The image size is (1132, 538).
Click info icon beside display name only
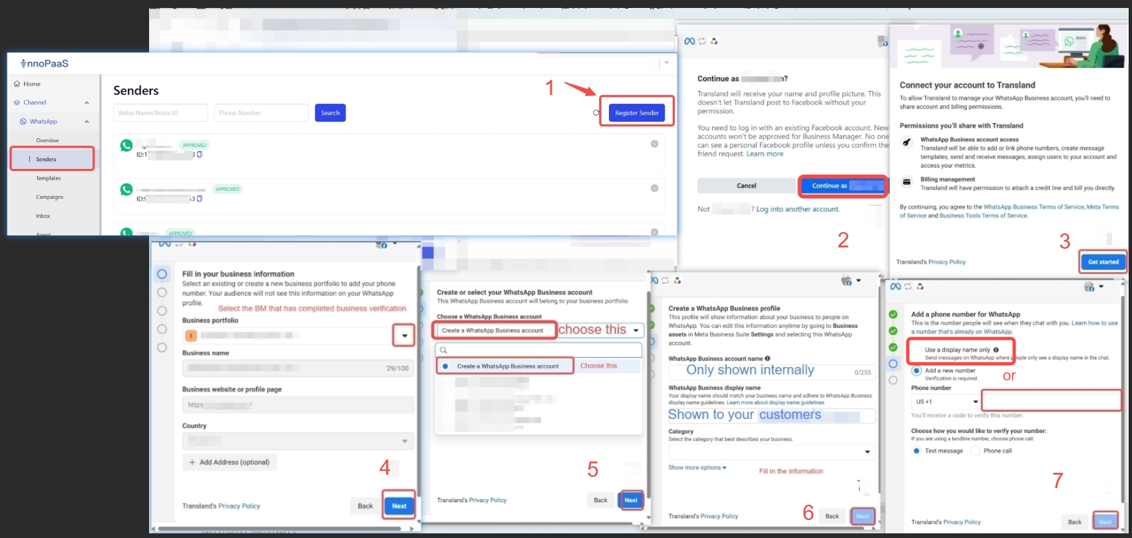coord(996,350)
